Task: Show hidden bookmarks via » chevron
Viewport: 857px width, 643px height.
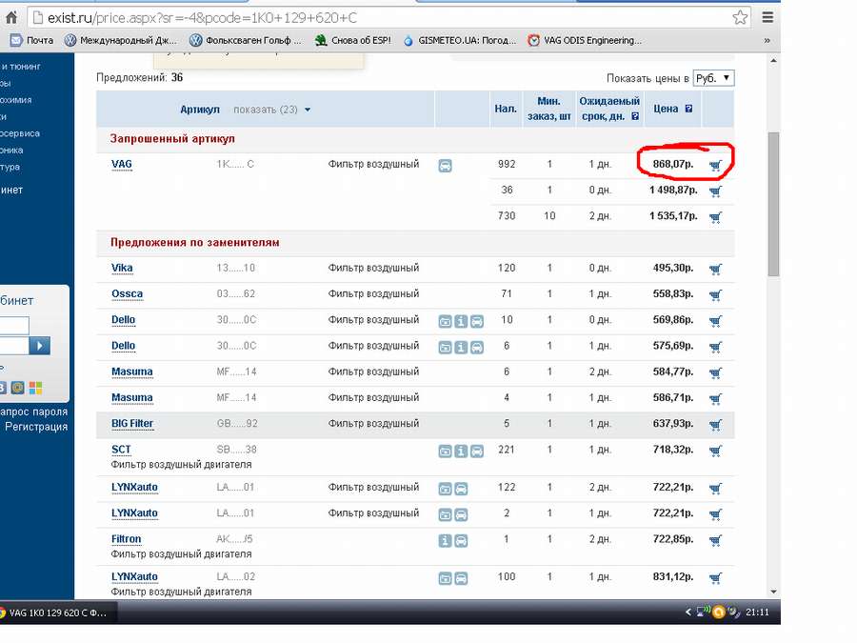Action: 767,40
